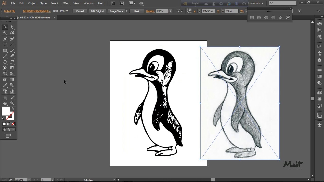
Task: Select the Pen tool
Action: 5,39
